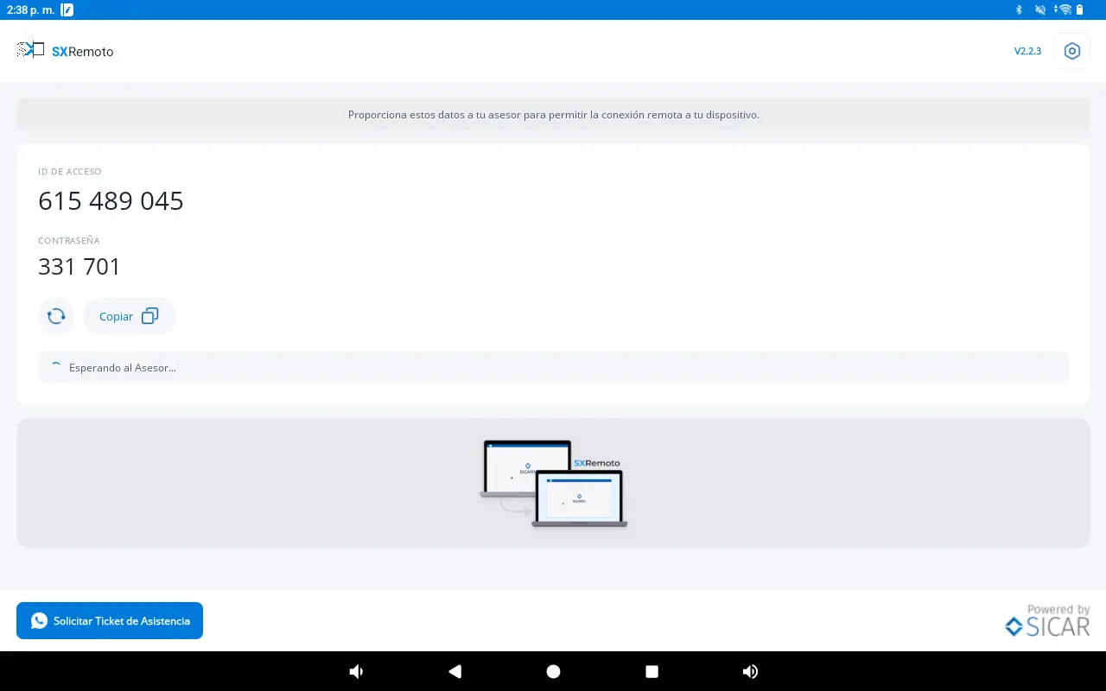Click the SXRemoto logo

pos(66,51)
